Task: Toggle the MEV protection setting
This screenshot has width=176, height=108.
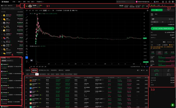Action: tap(171, 45)
